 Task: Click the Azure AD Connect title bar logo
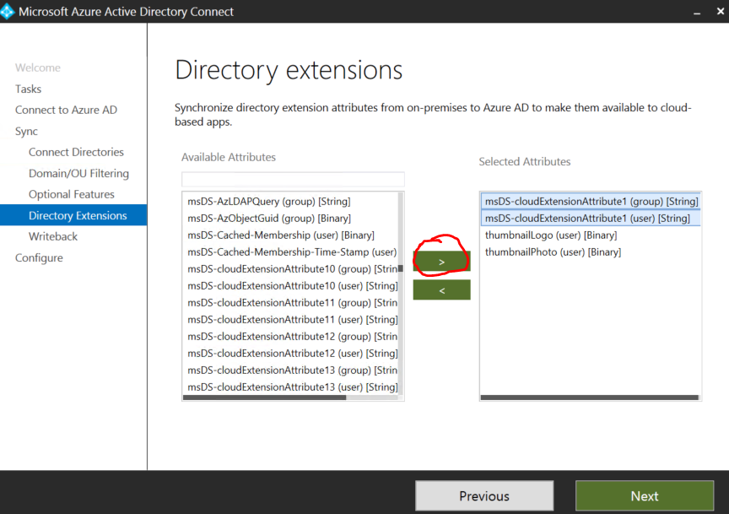tap(7, 11)
